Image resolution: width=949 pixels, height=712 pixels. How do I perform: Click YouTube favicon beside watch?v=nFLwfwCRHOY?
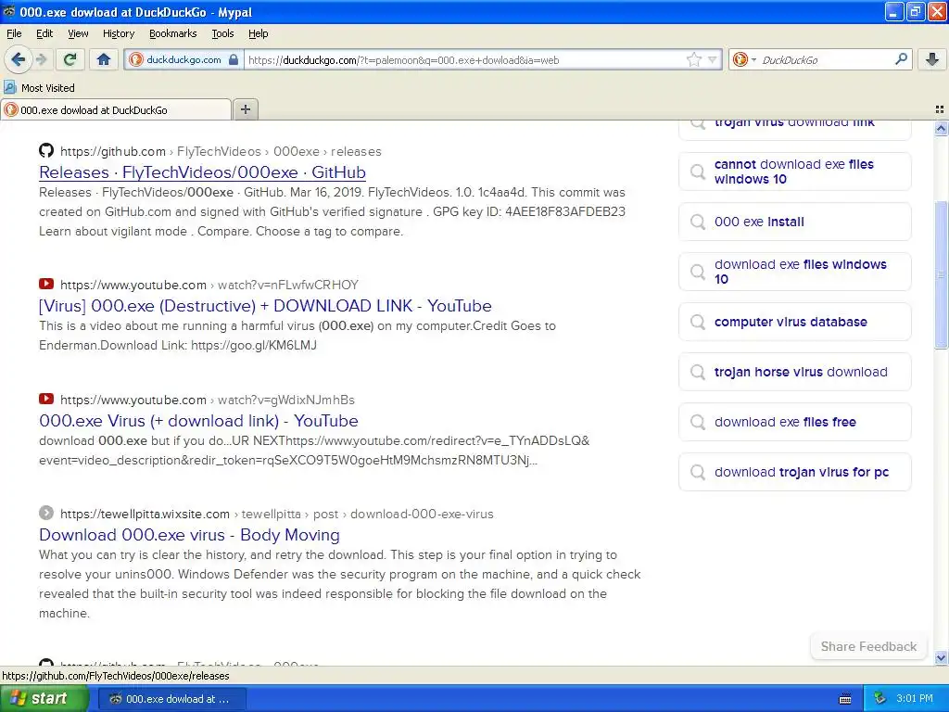46,284
